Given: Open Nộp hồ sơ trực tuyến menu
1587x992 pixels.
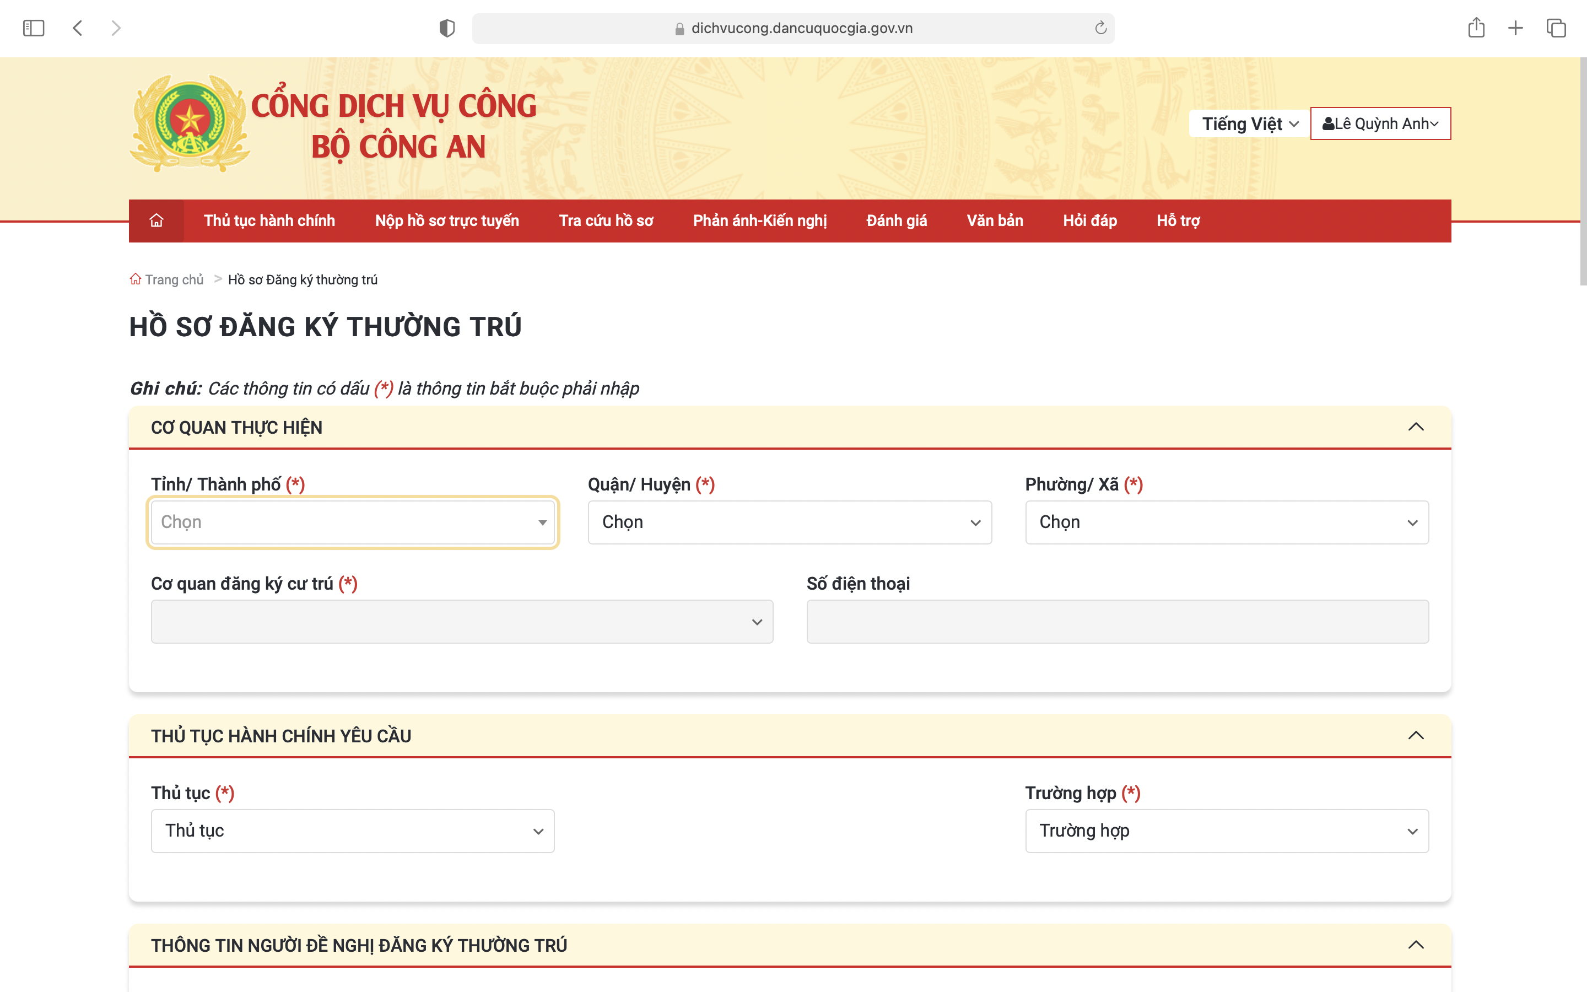Looking at the screenshot, I should click(x=446, y=220).
